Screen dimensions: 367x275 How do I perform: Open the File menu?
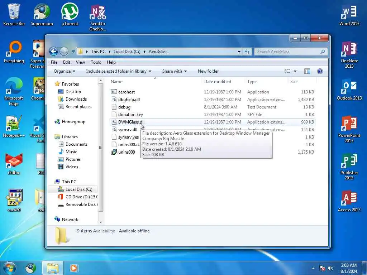[x=54, y=62]
